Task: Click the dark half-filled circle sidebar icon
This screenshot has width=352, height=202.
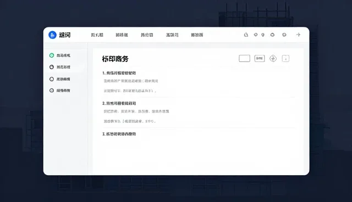Action: pos(52,67)
